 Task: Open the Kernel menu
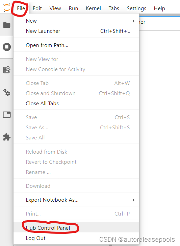tap(93, 8)
